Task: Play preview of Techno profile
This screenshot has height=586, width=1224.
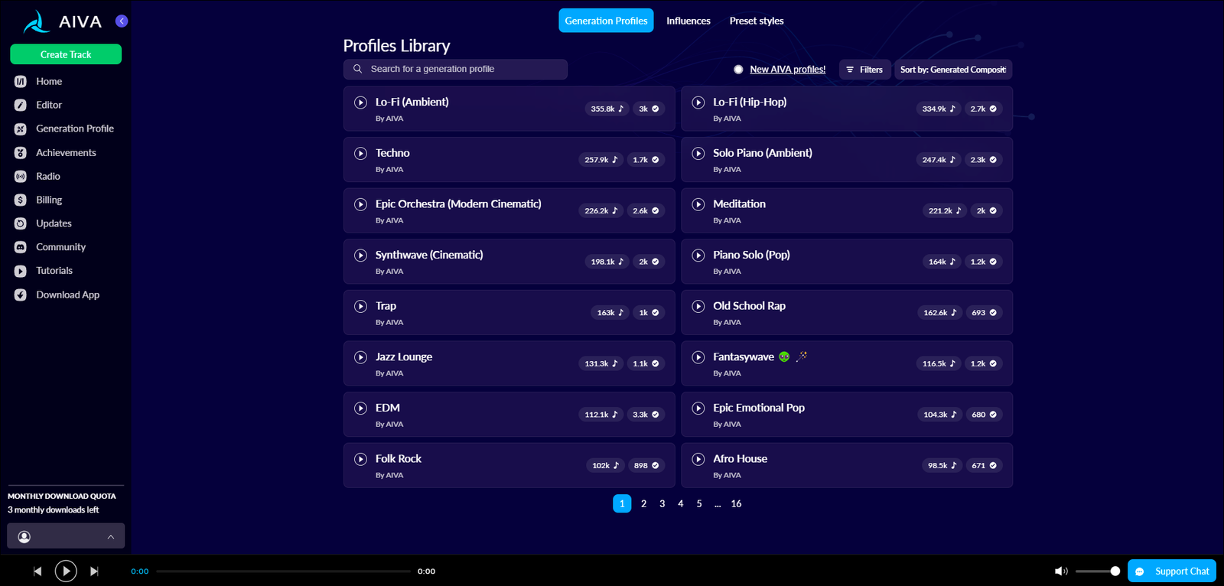Action: [x=360, y=153]
